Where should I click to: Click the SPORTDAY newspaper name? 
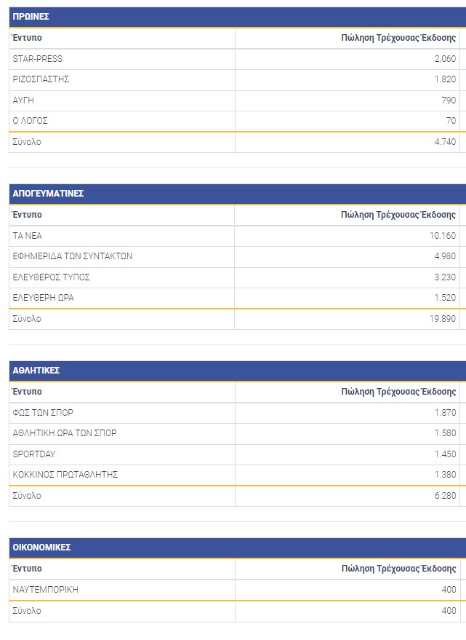(34, 454)
